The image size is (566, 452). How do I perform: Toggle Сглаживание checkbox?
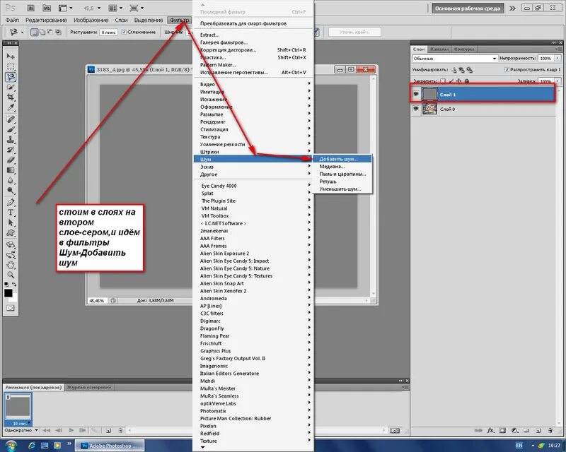[124, 32]
